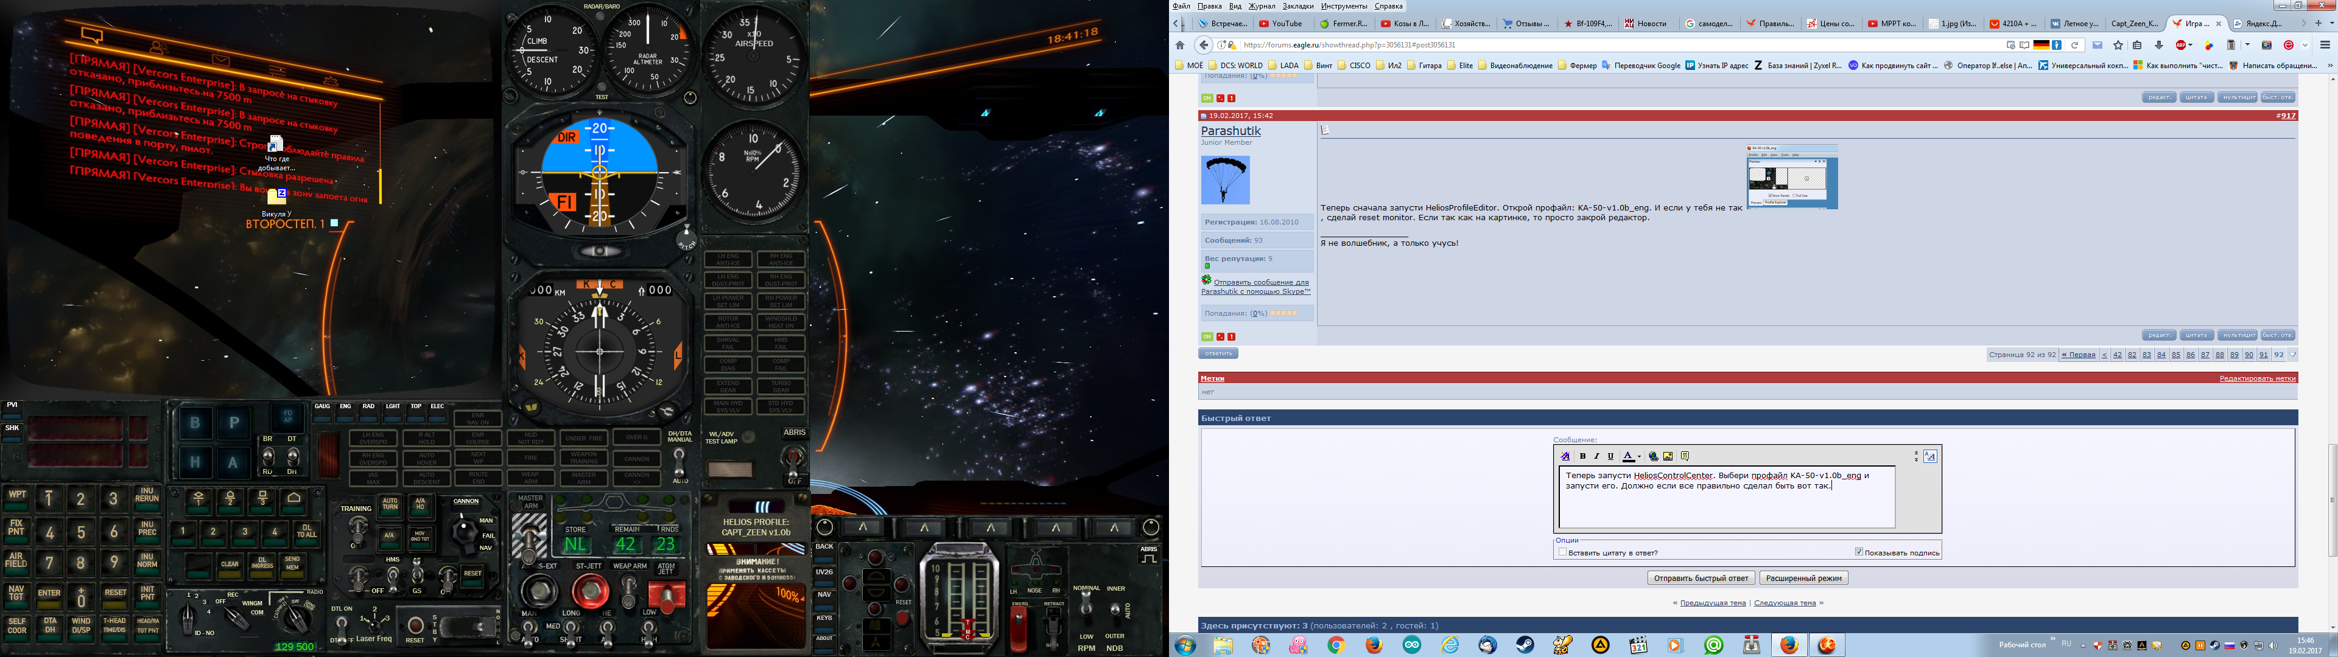Click Firefox back arrow button
Screen dimensions: 2338x657
pos(1204,44)
